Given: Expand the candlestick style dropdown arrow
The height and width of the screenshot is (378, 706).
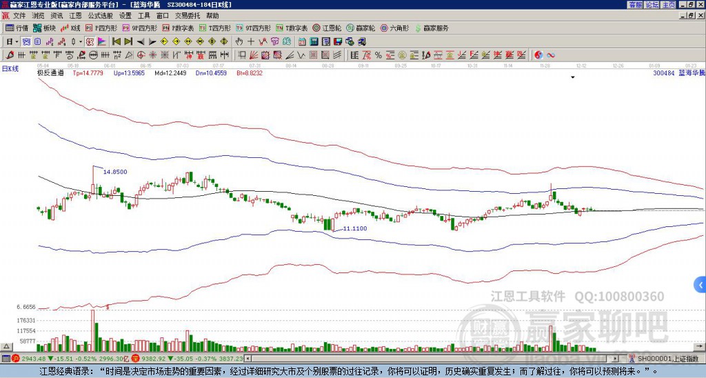Looking at the screenshot, I should click(x=81, y=42).
